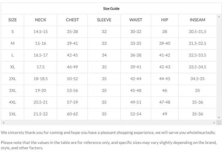Select the WAIST column header
Viewport: 222px width, 165px height.
coord(135,20)
